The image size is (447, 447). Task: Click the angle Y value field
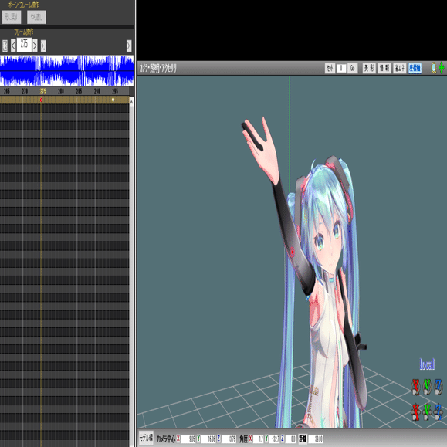274,439
